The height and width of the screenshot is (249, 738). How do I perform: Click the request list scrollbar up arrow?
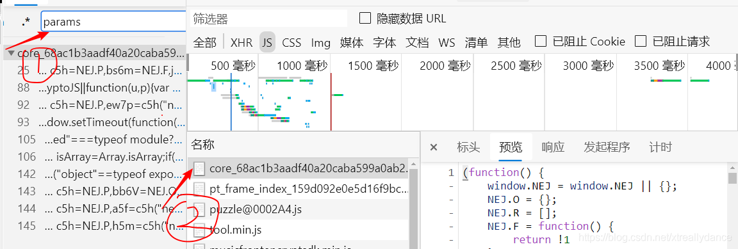[x=414, y=165]
